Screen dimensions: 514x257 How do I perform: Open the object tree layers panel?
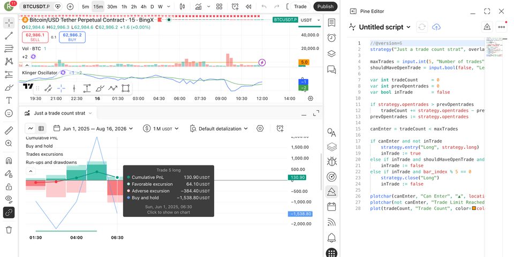pyautogui.click(x=331, y=54)
